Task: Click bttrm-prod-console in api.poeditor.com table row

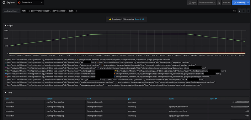Action: [95, 111]
